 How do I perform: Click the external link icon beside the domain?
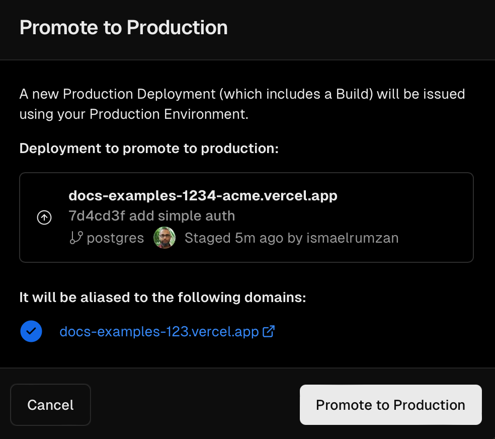[x=269, y=331]
